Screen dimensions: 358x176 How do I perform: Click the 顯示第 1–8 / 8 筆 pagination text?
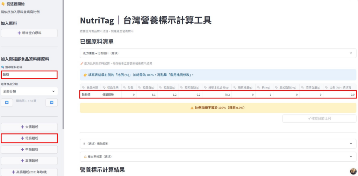26,101
